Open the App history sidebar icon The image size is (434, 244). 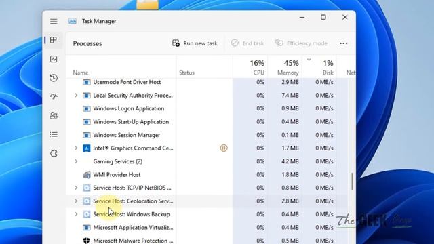click(54, 78)
